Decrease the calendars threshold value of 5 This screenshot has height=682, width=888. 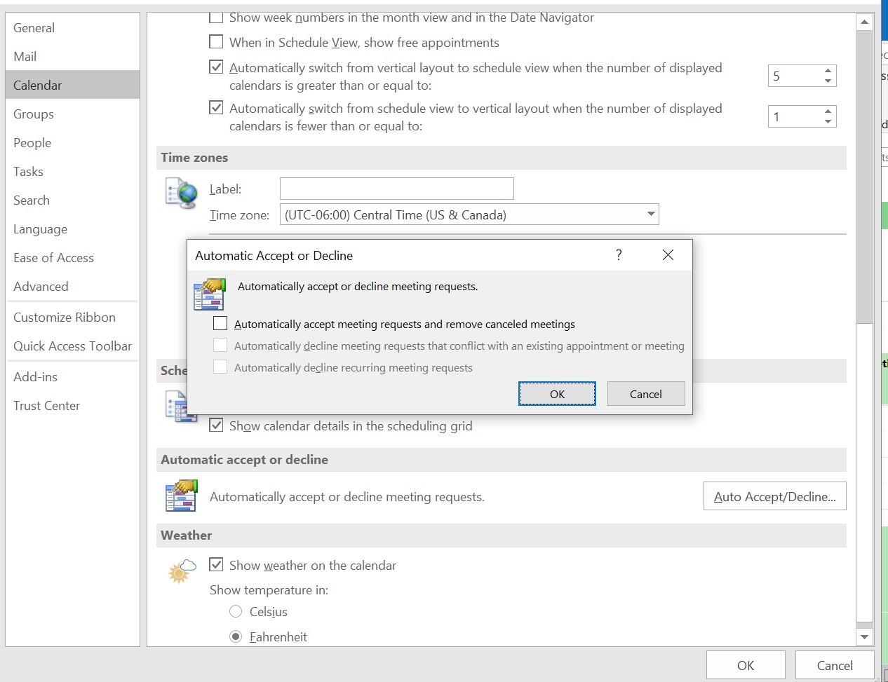(x=828, y=81)
